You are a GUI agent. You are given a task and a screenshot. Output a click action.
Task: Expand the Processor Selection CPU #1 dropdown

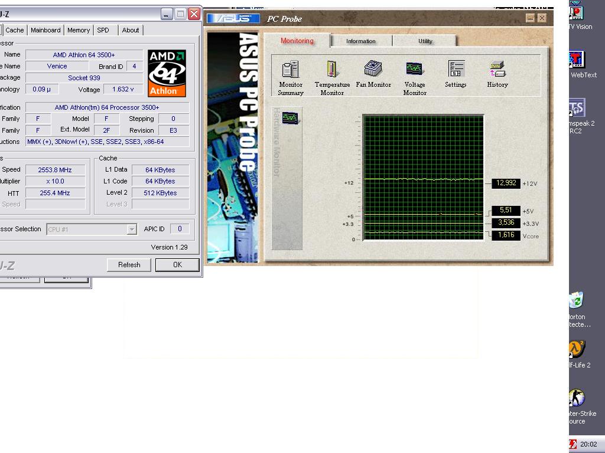tap(132, 229)
